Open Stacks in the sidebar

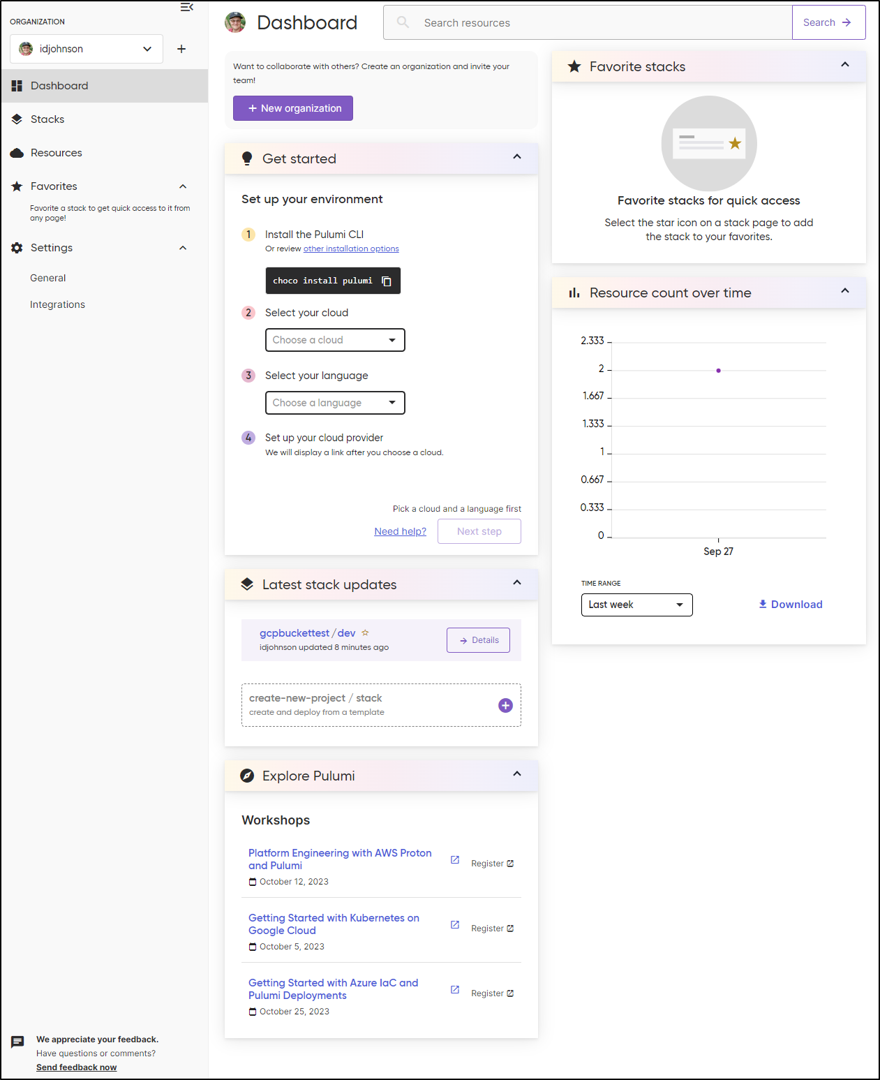105,119
